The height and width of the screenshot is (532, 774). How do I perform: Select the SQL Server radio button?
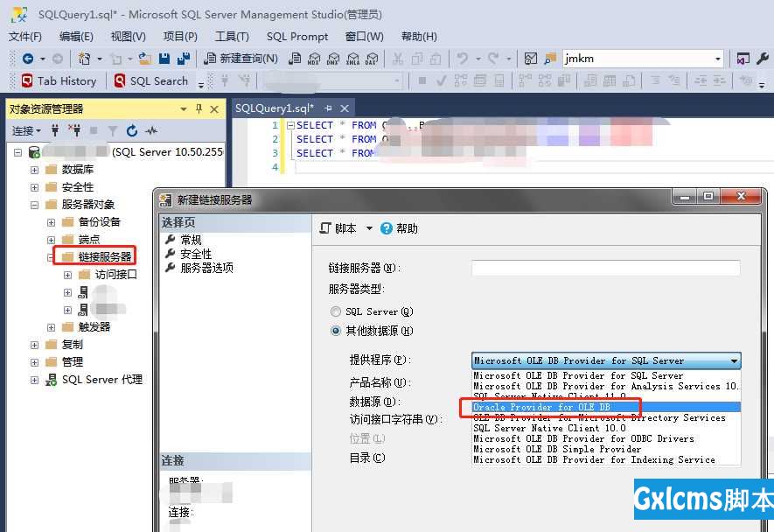click(x=336, y=311)
